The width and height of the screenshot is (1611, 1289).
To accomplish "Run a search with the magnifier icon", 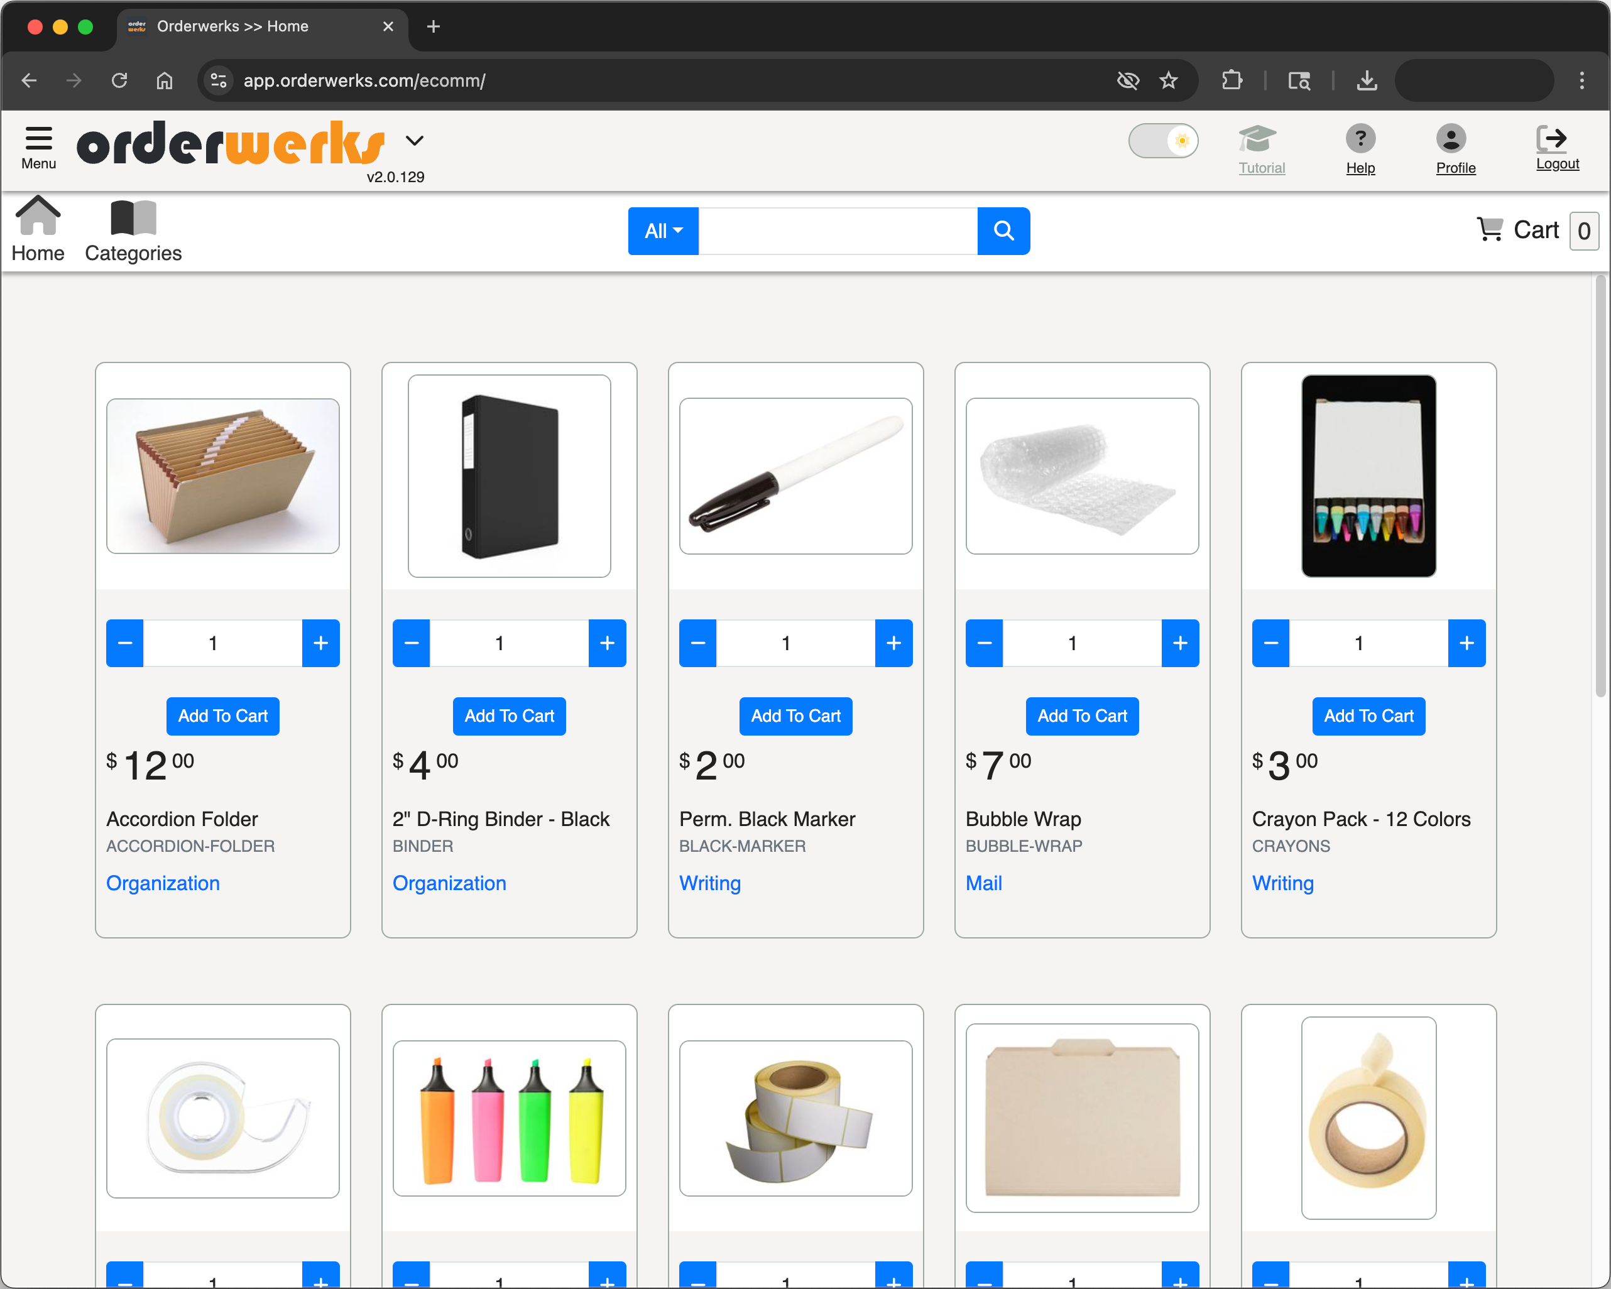I will [1003, 231].
